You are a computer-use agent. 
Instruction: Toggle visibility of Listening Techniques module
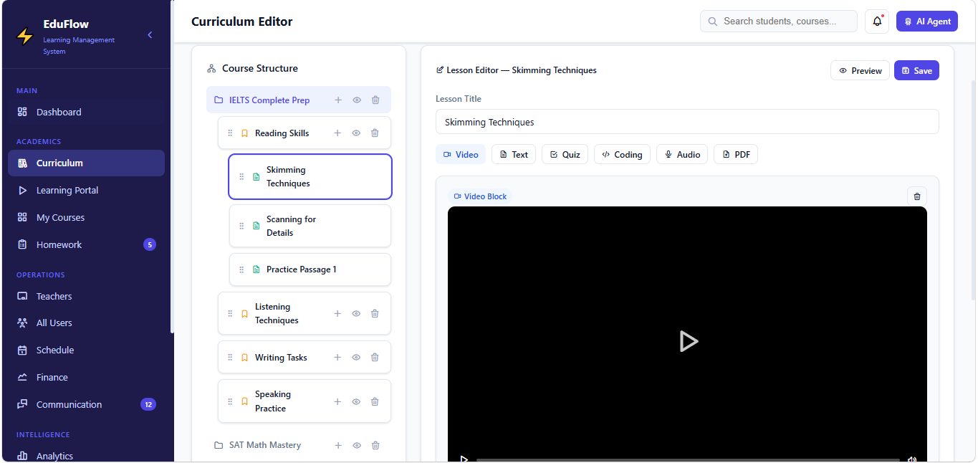(356, 313)
